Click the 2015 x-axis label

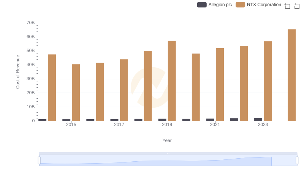(71, 125)
